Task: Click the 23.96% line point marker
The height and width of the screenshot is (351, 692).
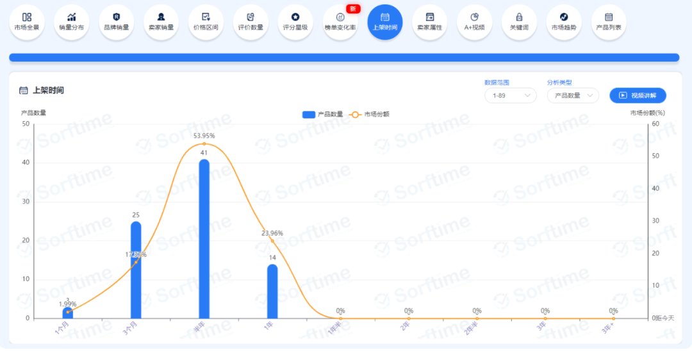Action: click(272, 241)
